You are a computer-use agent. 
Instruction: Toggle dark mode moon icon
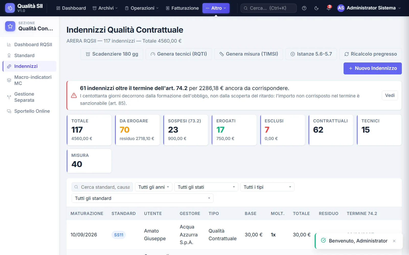pyautogui.click(x=316, y=8)
